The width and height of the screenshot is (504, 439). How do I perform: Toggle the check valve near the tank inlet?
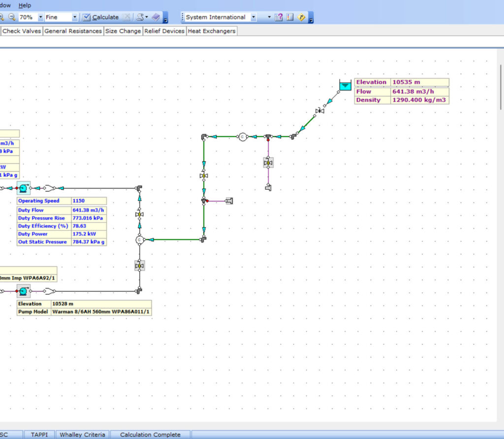point(320,111)
